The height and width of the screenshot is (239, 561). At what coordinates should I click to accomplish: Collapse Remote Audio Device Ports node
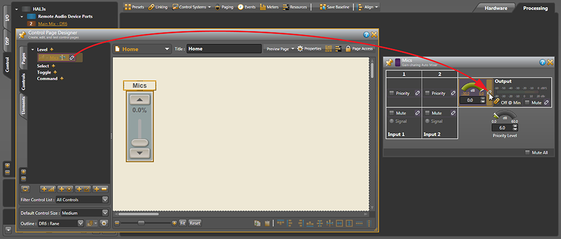coord(22,16)
